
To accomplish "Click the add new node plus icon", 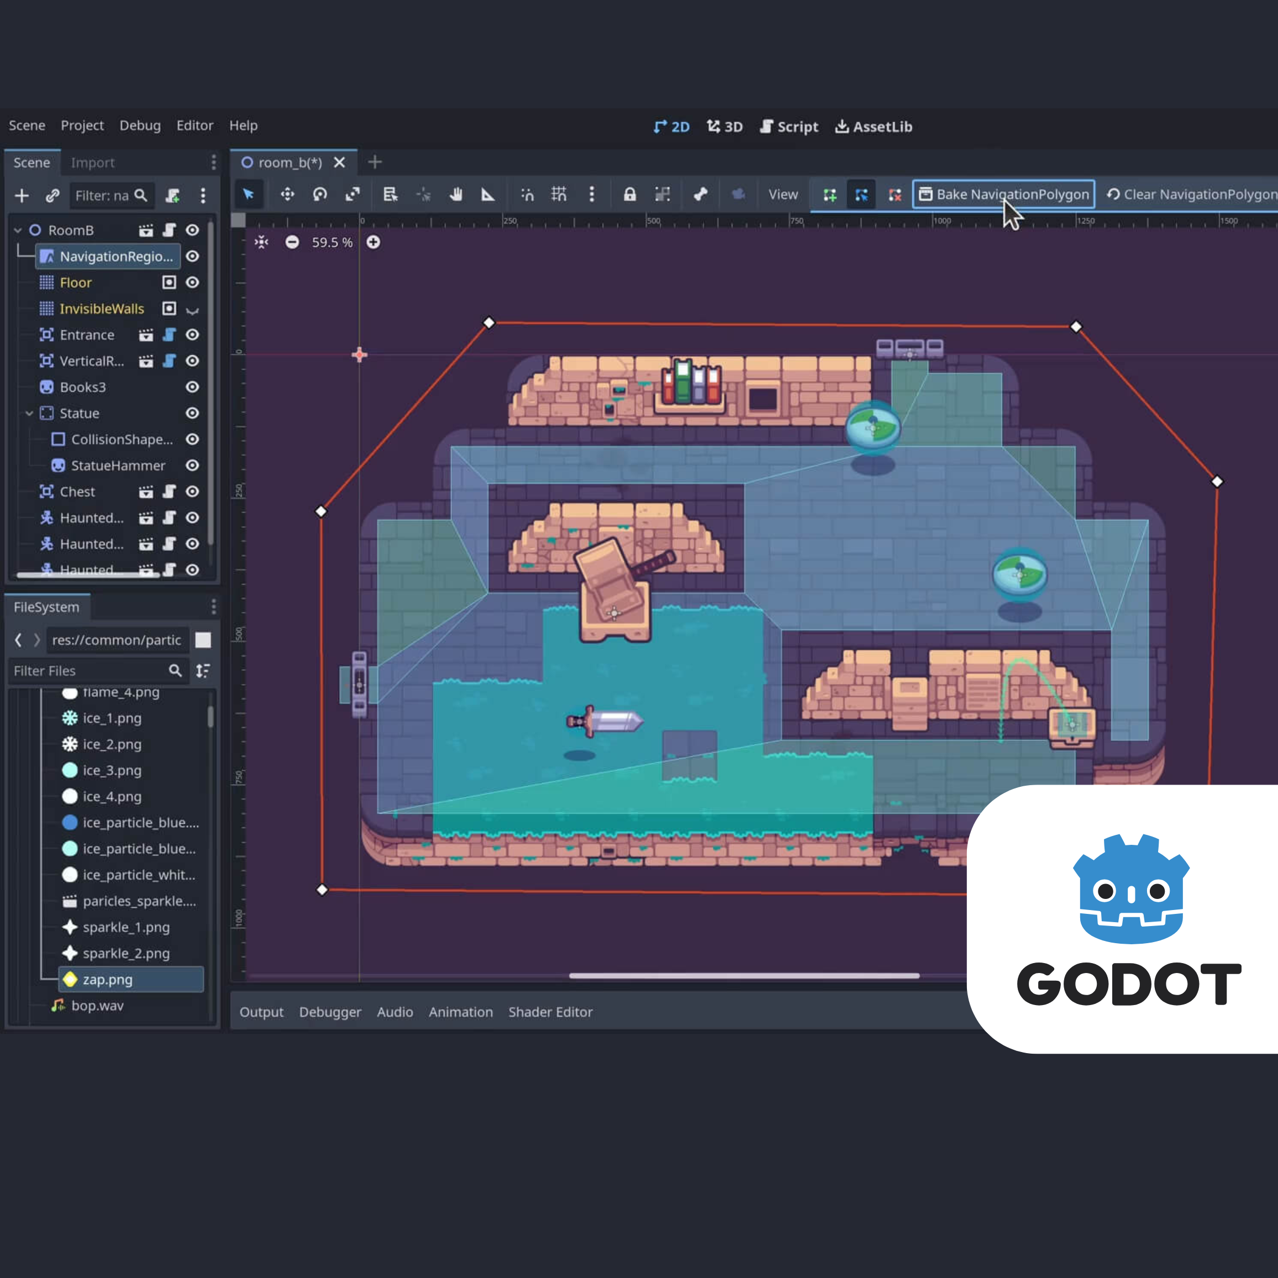I will [22, 196].
